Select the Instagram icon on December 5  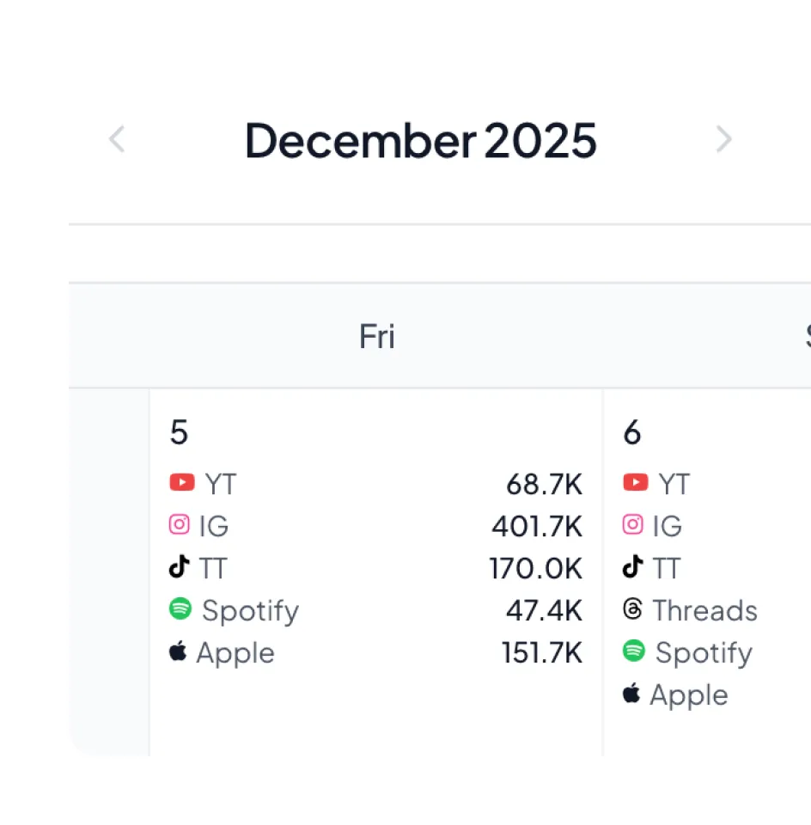pyautogui.click(x=179, y=524)
